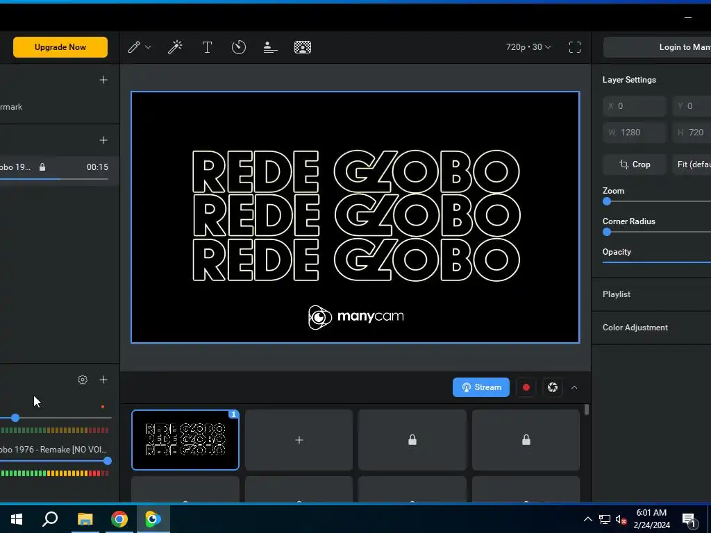The height and width of the screenshot is (533, 711).
Task: Click the Y position field
Action: point(692,106)
